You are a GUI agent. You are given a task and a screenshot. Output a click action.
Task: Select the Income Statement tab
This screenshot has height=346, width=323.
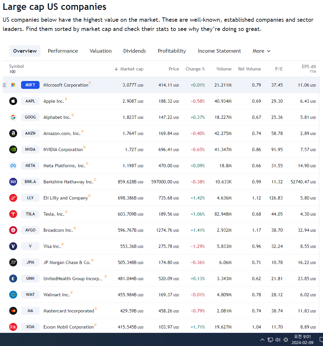pos(219,51)
